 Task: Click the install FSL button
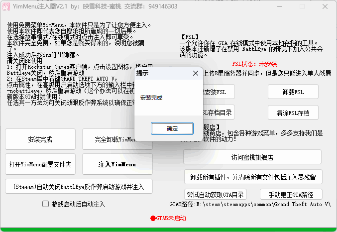tap(219, 92)
